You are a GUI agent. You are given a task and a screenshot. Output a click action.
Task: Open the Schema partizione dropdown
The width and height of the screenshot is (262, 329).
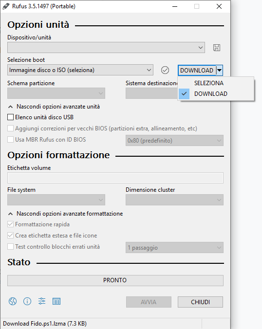(x=56, y=93)
